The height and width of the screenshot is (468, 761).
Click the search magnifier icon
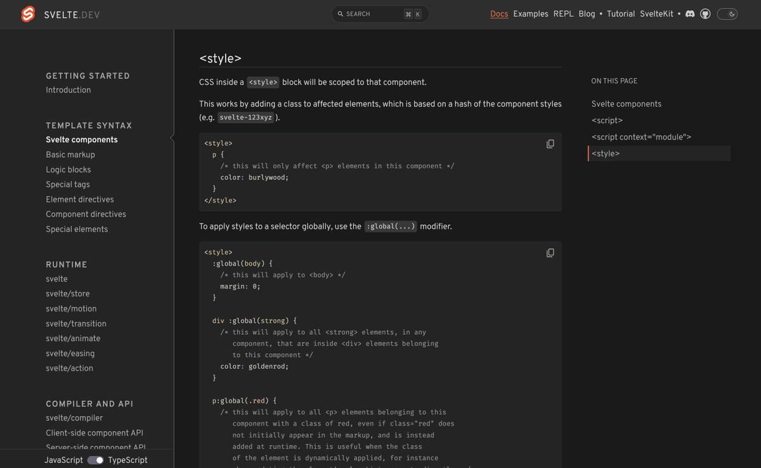click(341, 14)
